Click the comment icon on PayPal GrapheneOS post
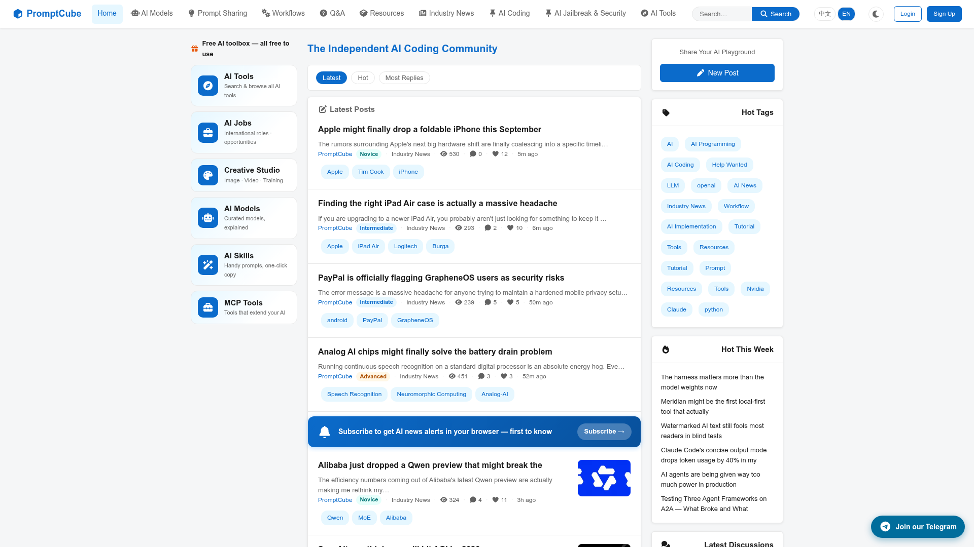The width and height of the screenshot is (974, 547). [488, 302]
